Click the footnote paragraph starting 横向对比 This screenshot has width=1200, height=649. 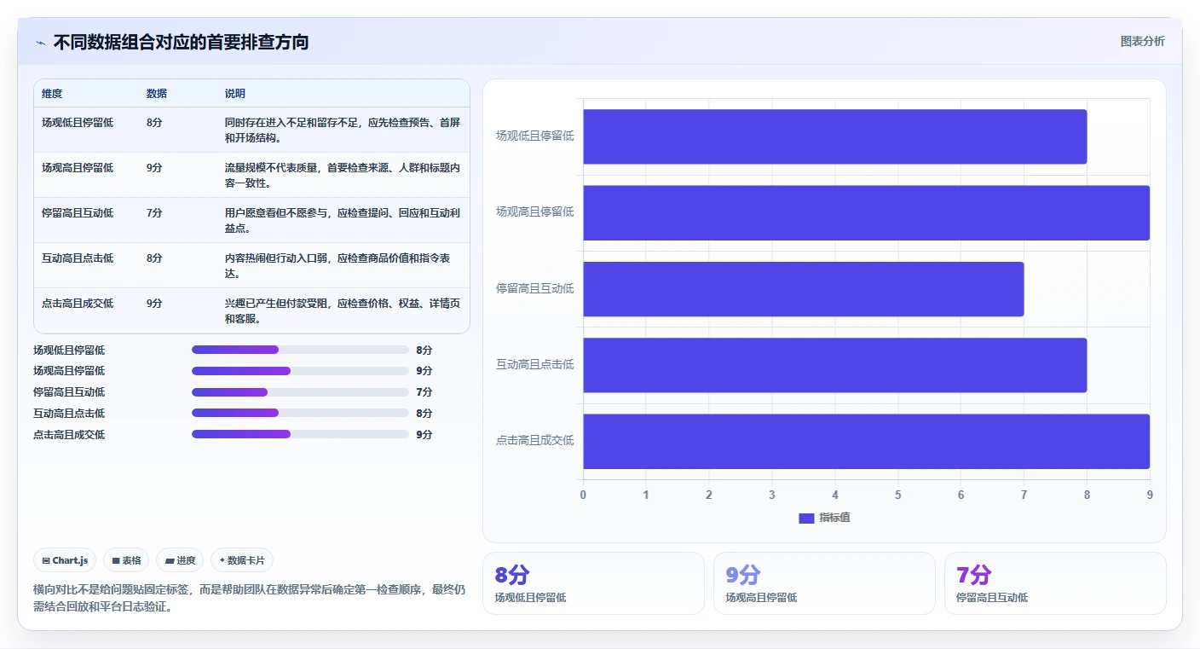(x=250, y=598)
